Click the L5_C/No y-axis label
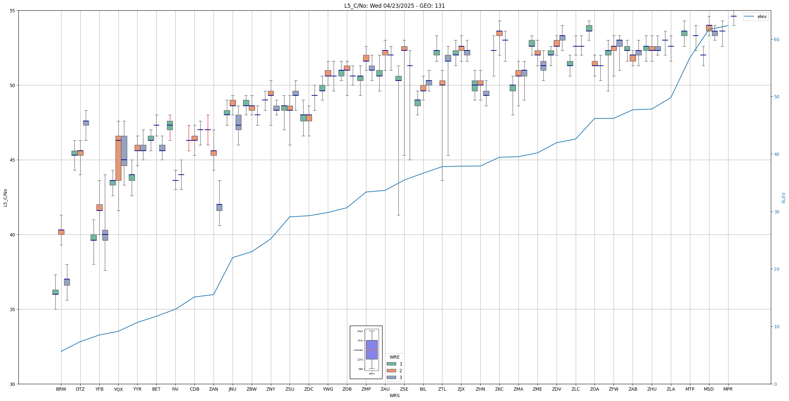The width and height of the screenshot is (789, 401). (x=5, y=198)
